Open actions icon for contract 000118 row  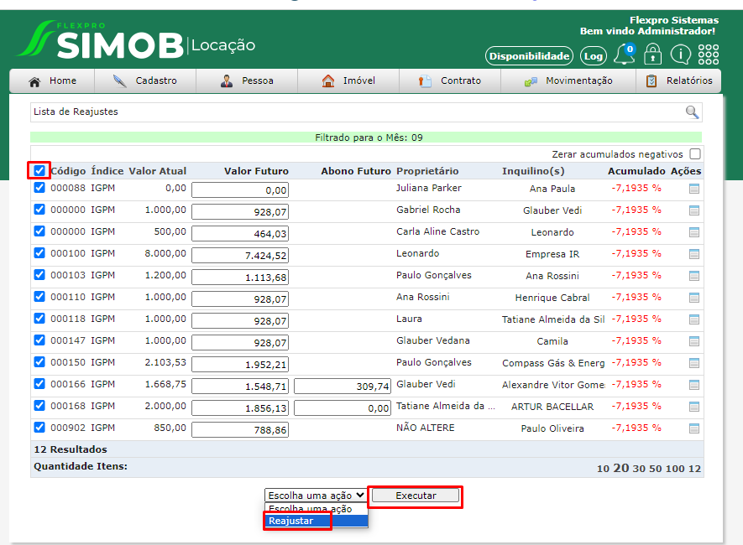(x=694, y=319)
